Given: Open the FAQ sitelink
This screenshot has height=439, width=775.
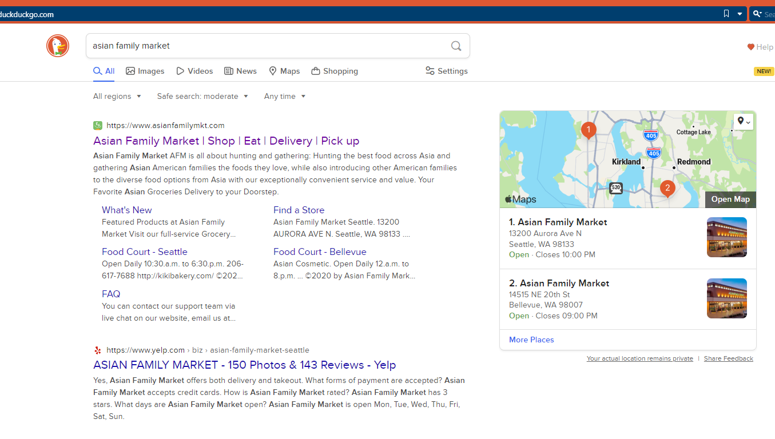Looking at the screenshot, I should click(x=111, y=294).
